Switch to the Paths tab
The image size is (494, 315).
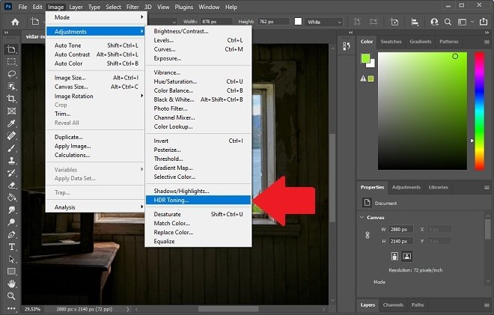[418, 305]
